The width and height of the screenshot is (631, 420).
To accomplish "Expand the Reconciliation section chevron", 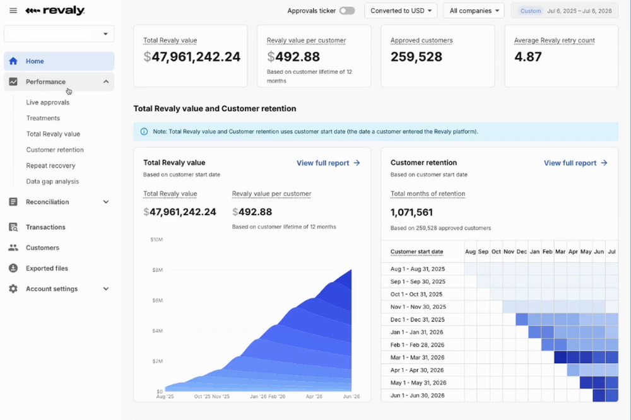I will (106, 202).
